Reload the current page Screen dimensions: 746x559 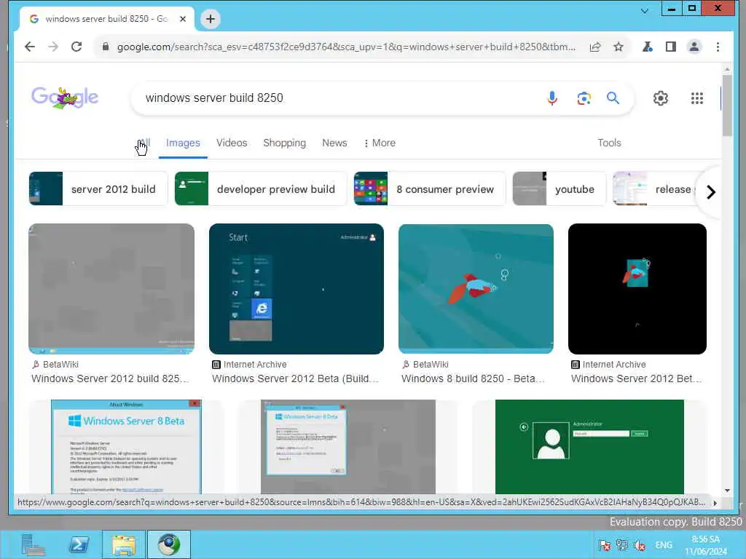coord(76,47)
